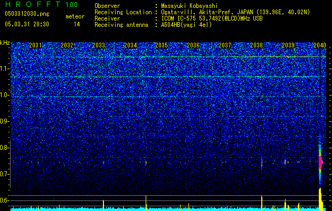332x211 pixels.
Task: Select the version number 1.0.0
Action: (72, 5)
